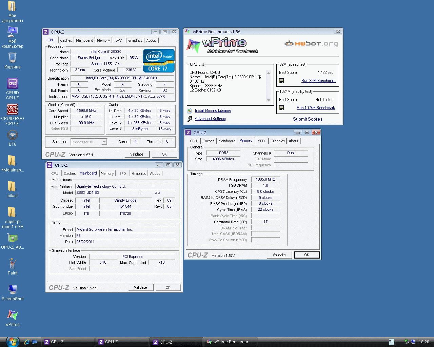The height and width of the screenshot is (347, 434).
Task: Click the system clock showing 18:20
Action: (424, 342)
